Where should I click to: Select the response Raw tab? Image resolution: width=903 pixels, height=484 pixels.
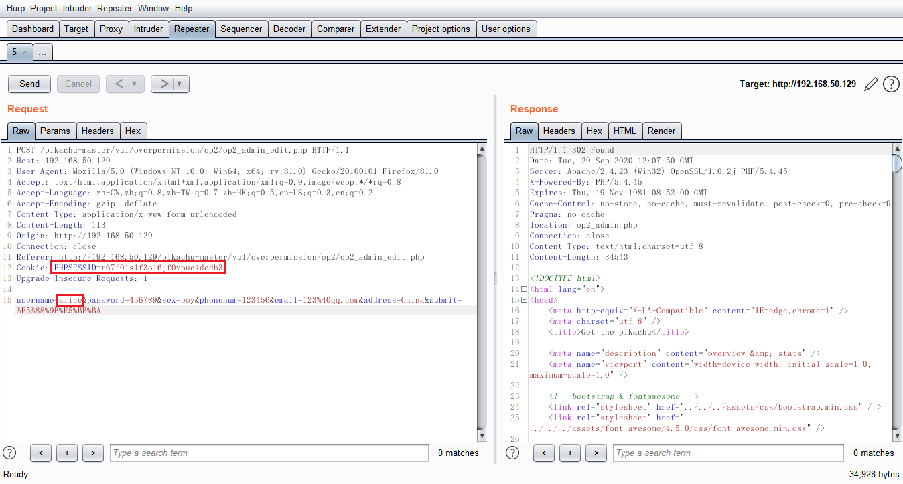pyautogui.click(x=525, y=131)
